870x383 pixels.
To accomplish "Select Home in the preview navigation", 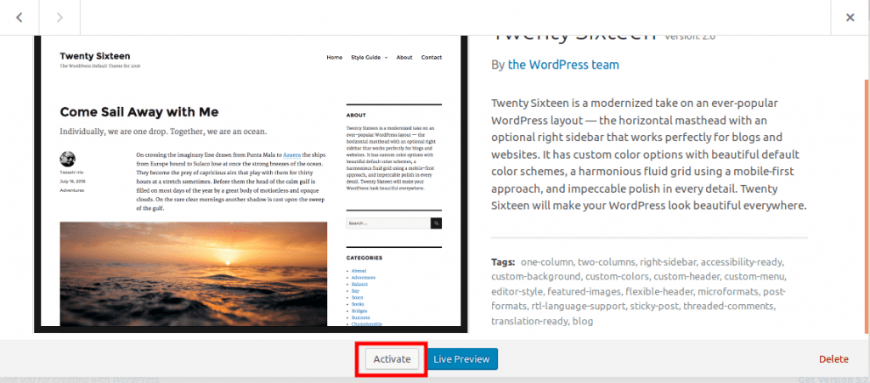I will (334, 58).
